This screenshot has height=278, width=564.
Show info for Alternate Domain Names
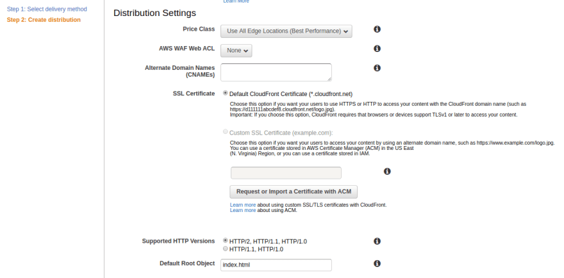pyautogui.click(x=377, y=68)
